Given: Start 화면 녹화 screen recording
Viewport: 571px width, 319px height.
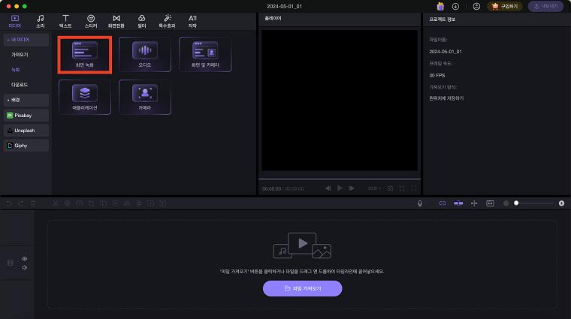Looking at the screenshot, I should click(x=85, y=55).
